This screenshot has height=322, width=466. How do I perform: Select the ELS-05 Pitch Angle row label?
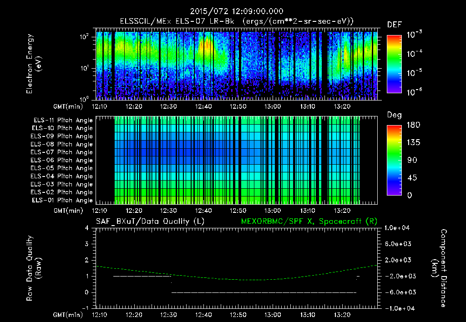click(x=62, y=168)
